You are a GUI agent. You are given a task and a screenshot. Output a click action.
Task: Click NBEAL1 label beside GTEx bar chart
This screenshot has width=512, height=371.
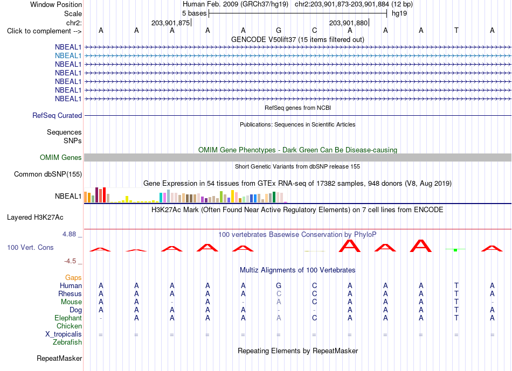click(68, 196)
